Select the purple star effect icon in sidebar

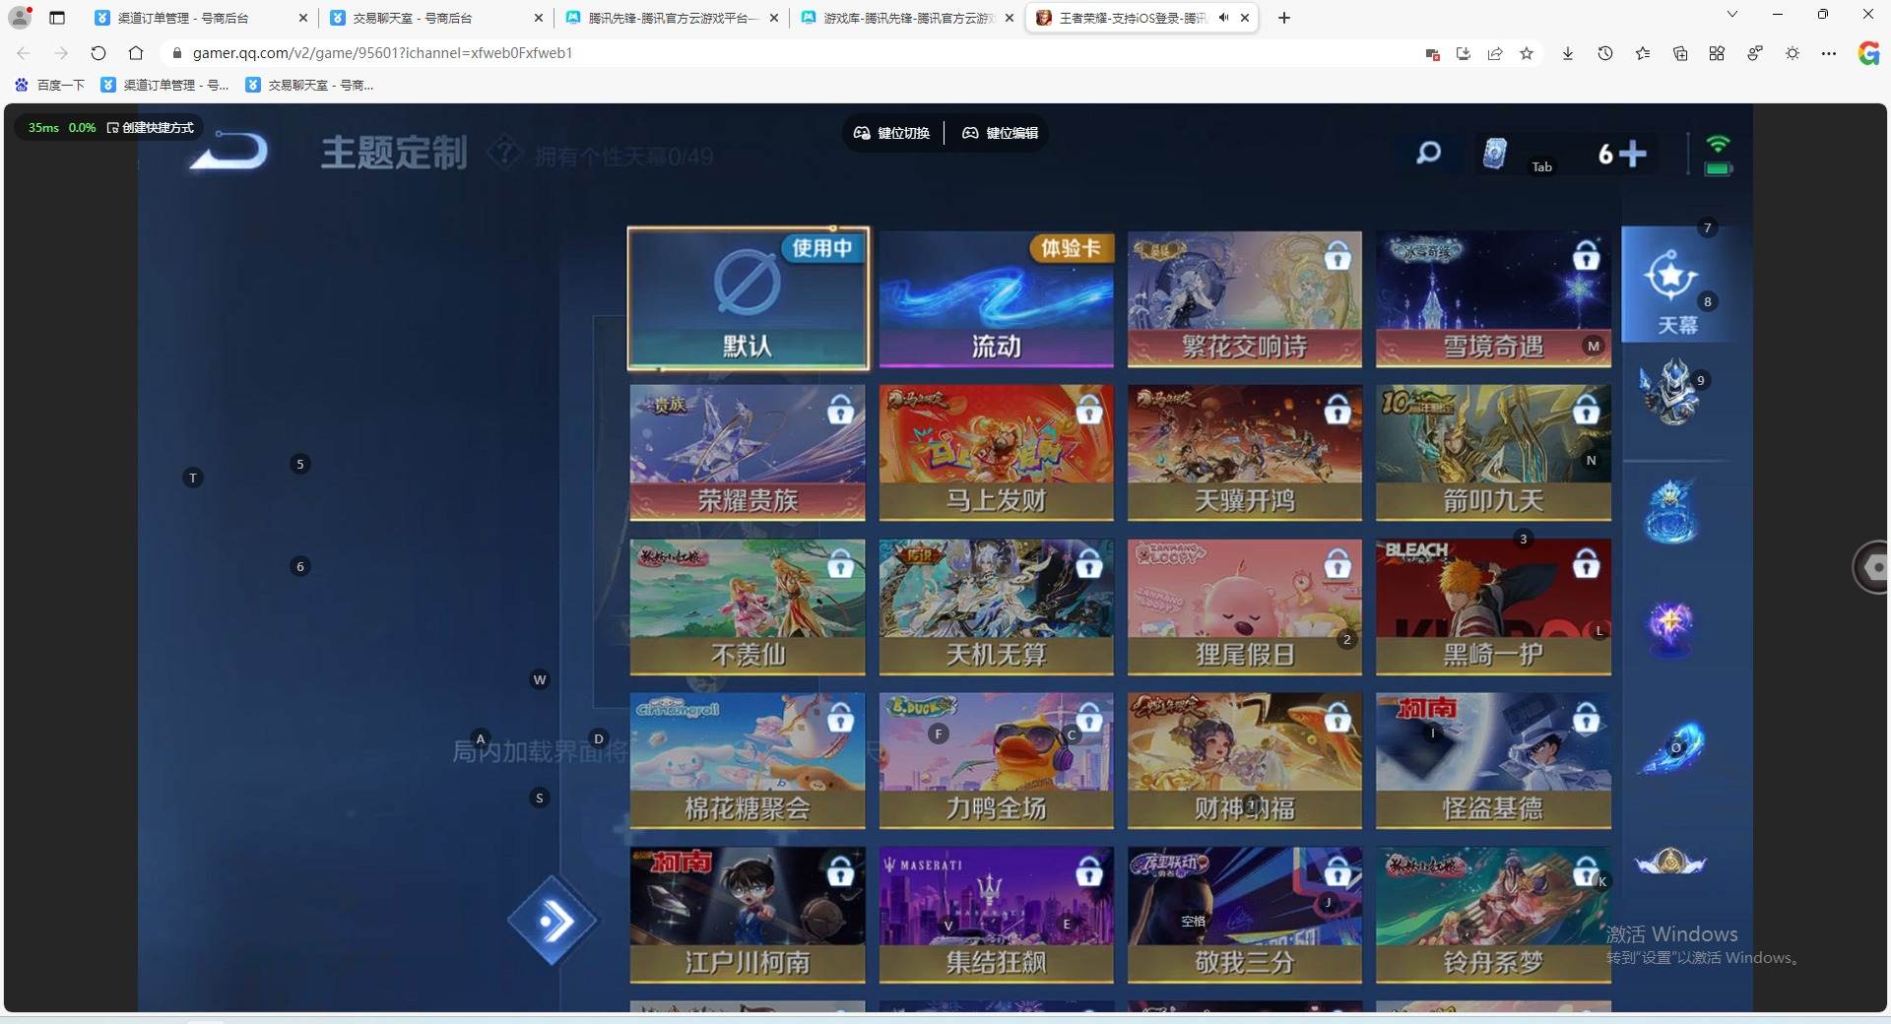(x=1671, y=625)
